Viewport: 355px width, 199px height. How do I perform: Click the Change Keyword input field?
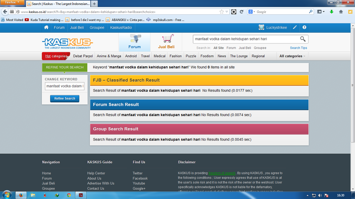65,86
